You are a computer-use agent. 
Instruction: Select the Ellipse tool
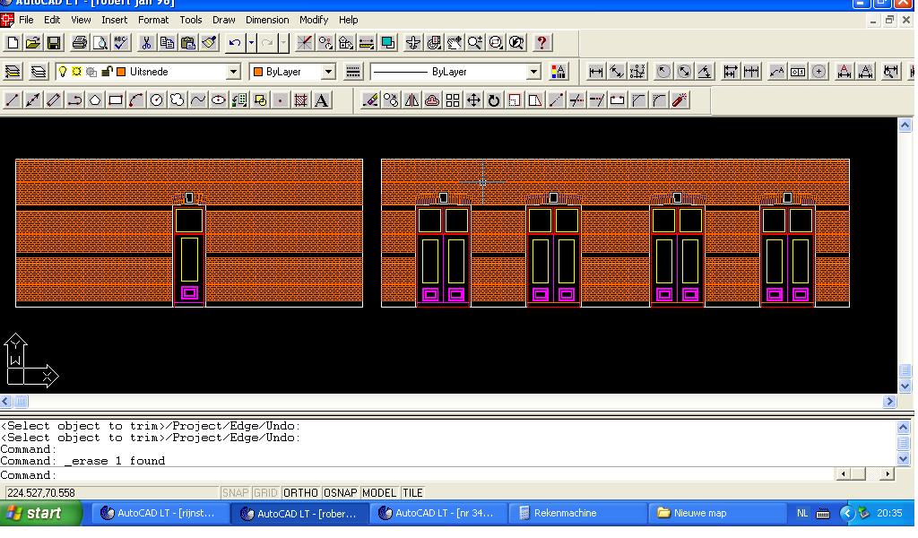pos(219,100)
